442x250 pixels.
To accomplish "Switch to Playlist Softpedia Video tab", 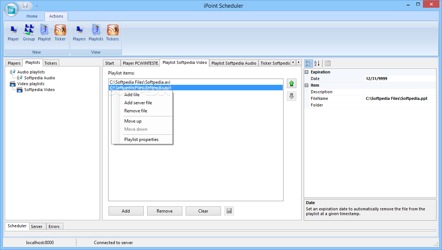I will click(x=185, y=63).
